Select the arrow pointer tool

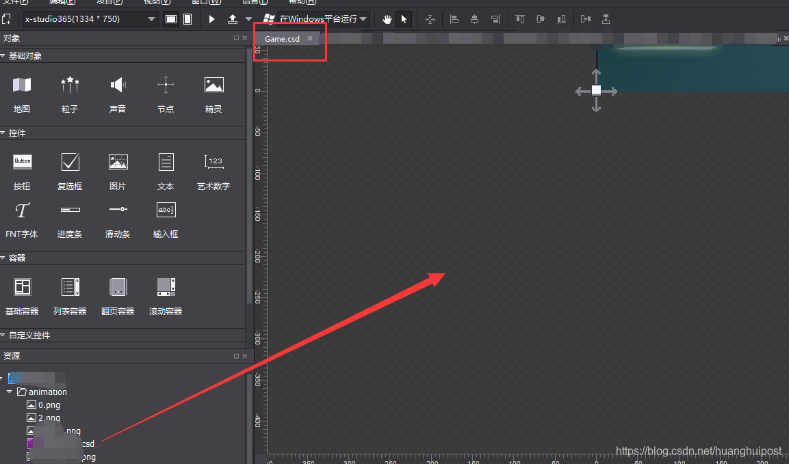pyautogui.click(x=404, y=19)
